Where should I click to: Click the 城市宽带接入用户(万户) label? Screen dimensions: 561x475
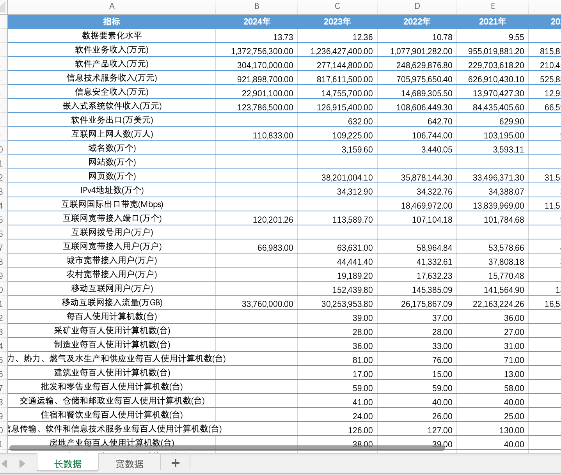[112, 261]
